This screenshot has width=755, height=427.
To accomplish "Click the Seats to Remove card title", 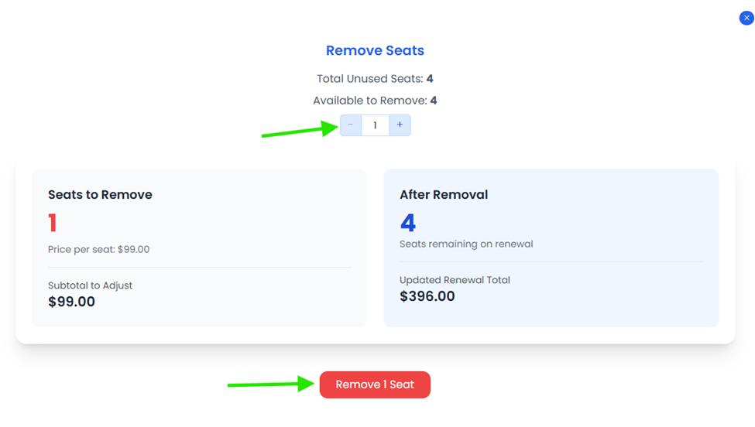I will [100, 195].
